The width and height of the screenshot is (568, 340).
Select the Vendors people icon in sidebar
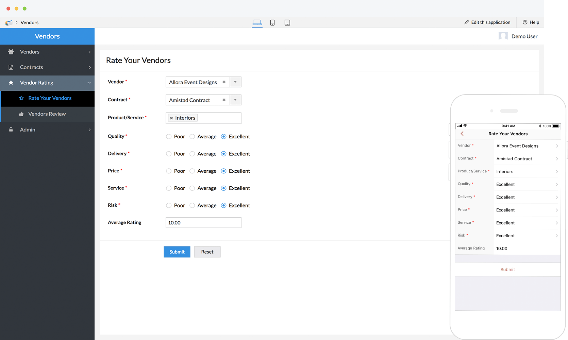coord(11,52)
